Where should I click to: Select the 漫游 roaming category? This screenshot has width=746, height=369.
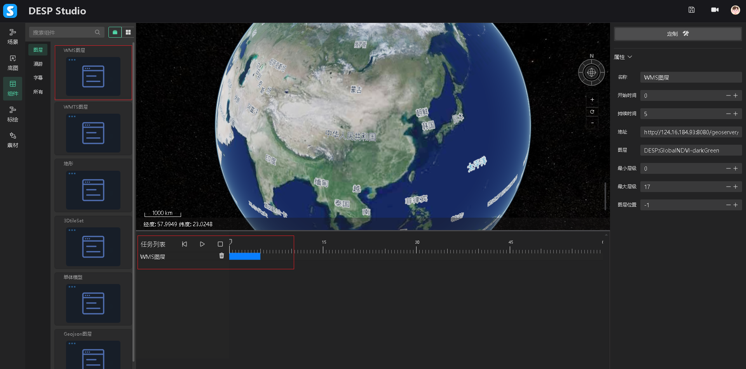pos(38,64)
